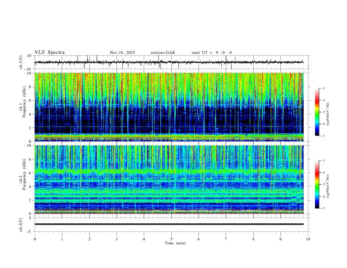Click the "ch.3(V)" axis label
347x268 pixels.
(21, 225)
